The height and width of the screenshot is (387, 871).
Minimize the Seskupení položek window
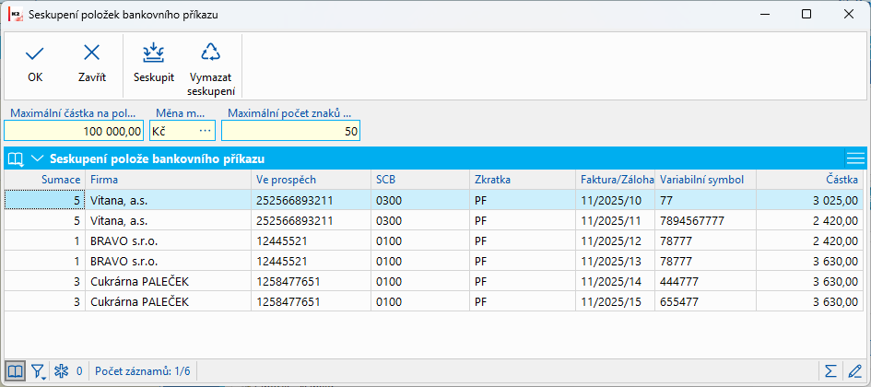765,15
